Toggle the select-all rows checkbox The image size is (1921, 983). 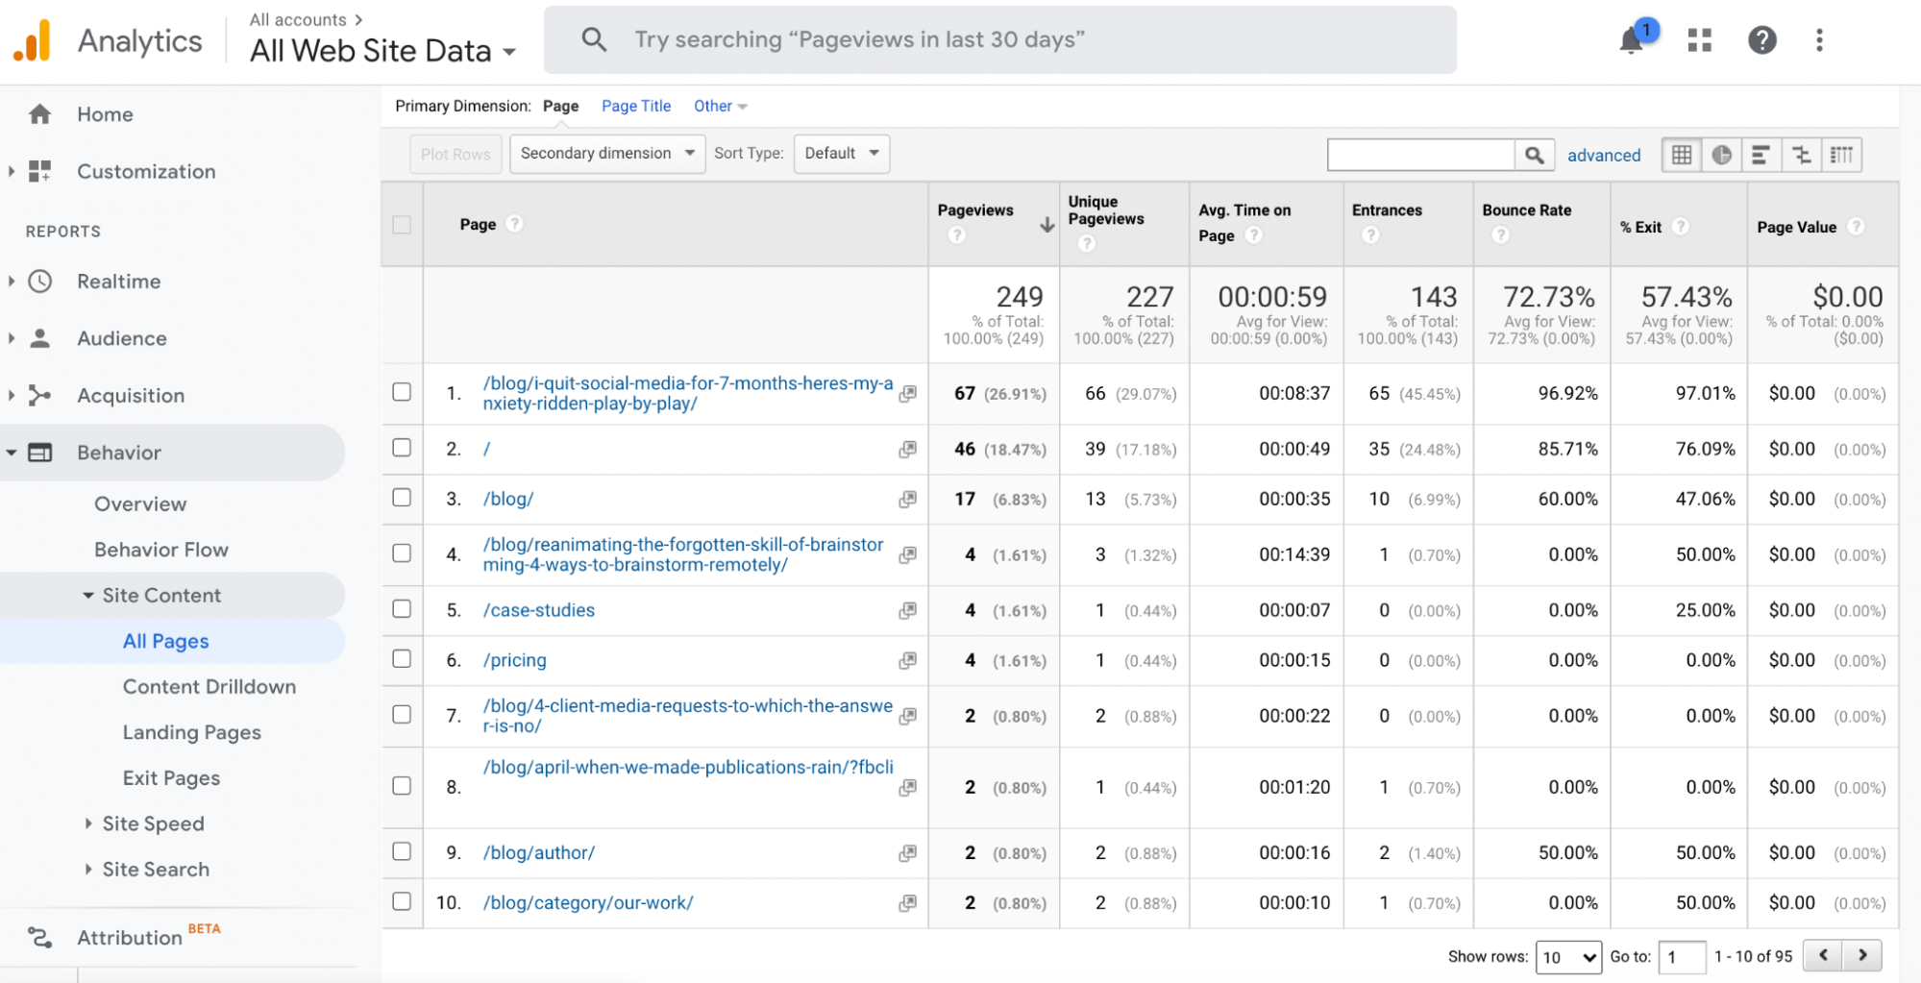pyautogui.click(x=402, y=225)
